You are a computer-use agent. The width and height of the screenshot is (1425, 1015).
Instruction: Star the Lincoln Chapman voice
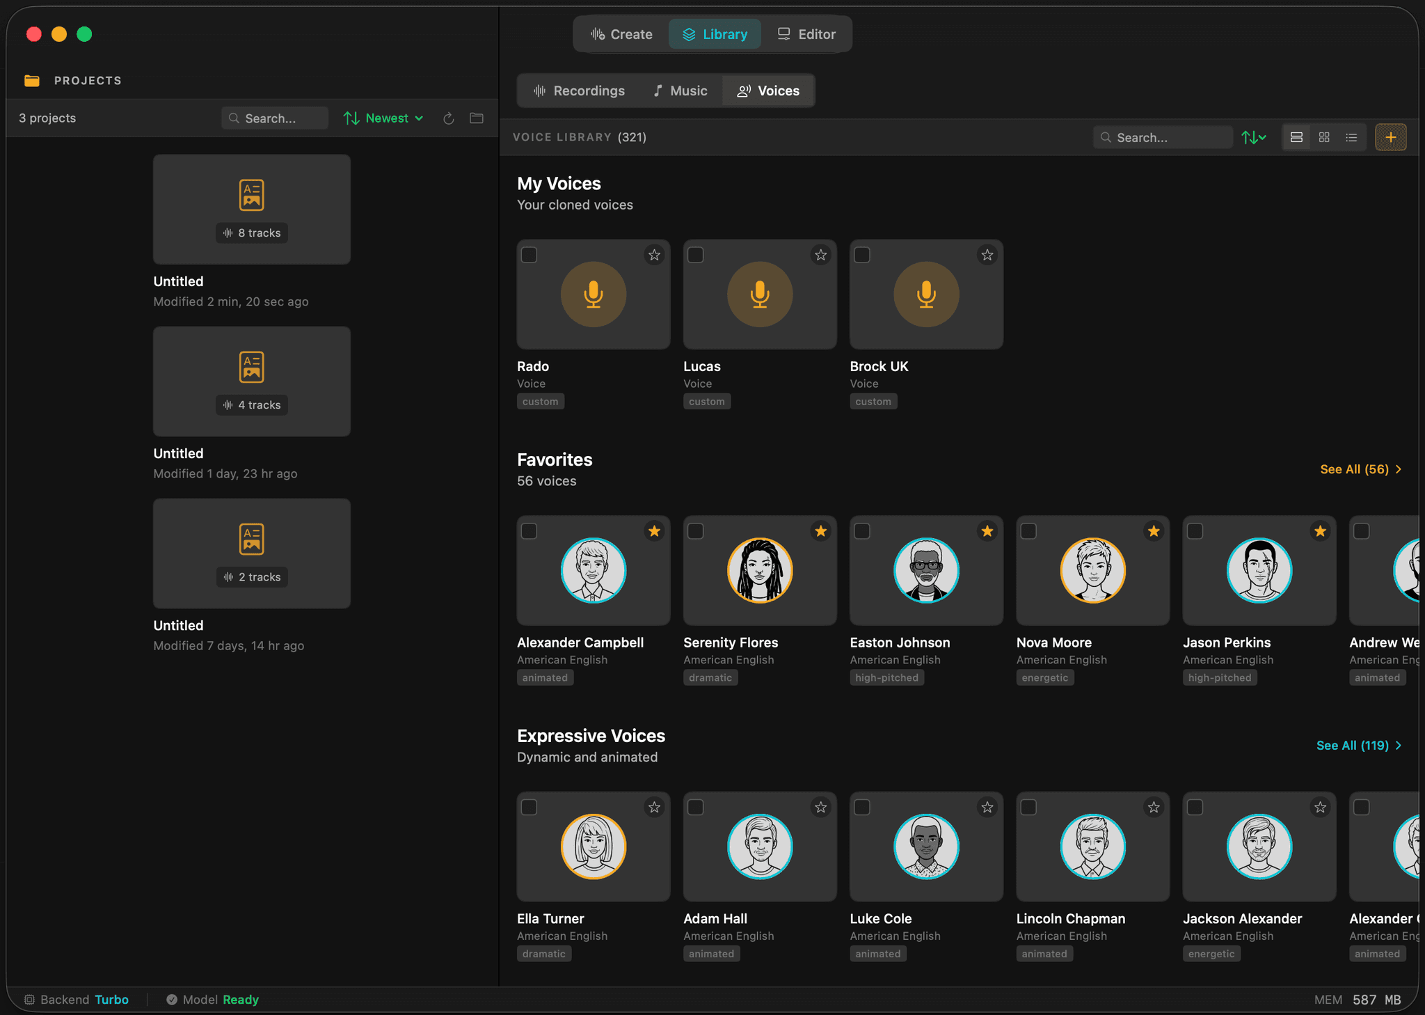point(1154,808)
